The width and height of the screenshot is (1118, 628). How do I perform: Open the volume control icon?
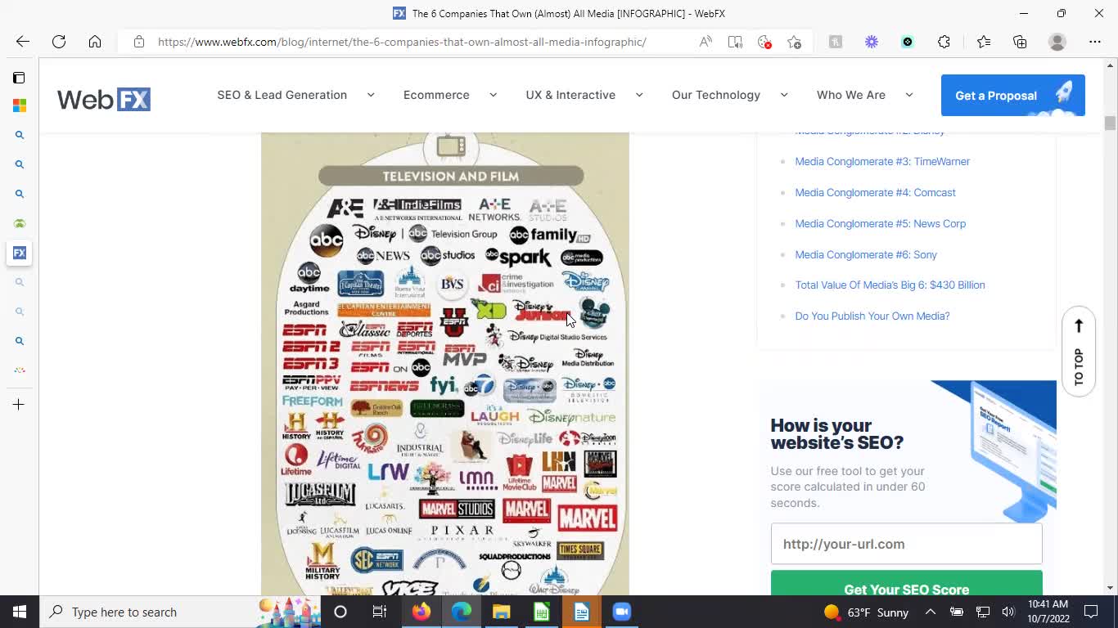click(x=1008, y=612)
